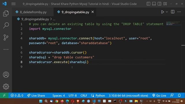Open notifications bell
The width and height of the screenshot is (185, 104).
(x=179, y=95)
